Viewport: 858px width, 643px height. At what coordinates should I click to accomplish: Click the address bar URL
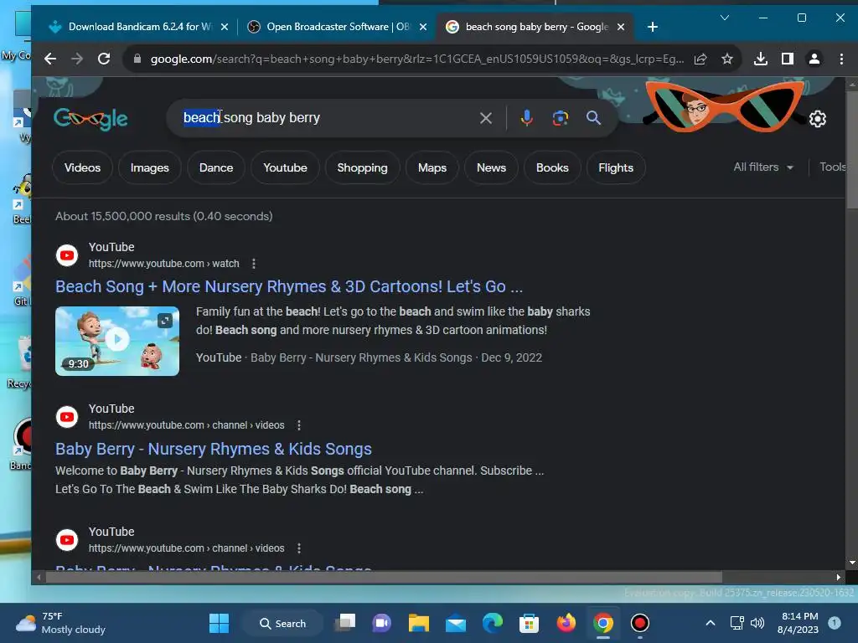tap(417, 59)
